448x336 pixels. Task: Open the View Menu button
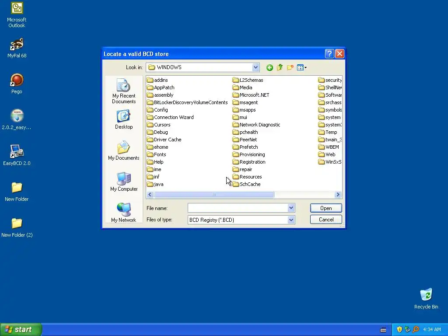(302, 68)
